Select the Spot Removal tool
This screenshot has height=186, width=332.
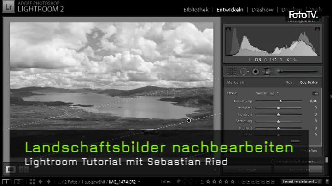click(244, 72)
